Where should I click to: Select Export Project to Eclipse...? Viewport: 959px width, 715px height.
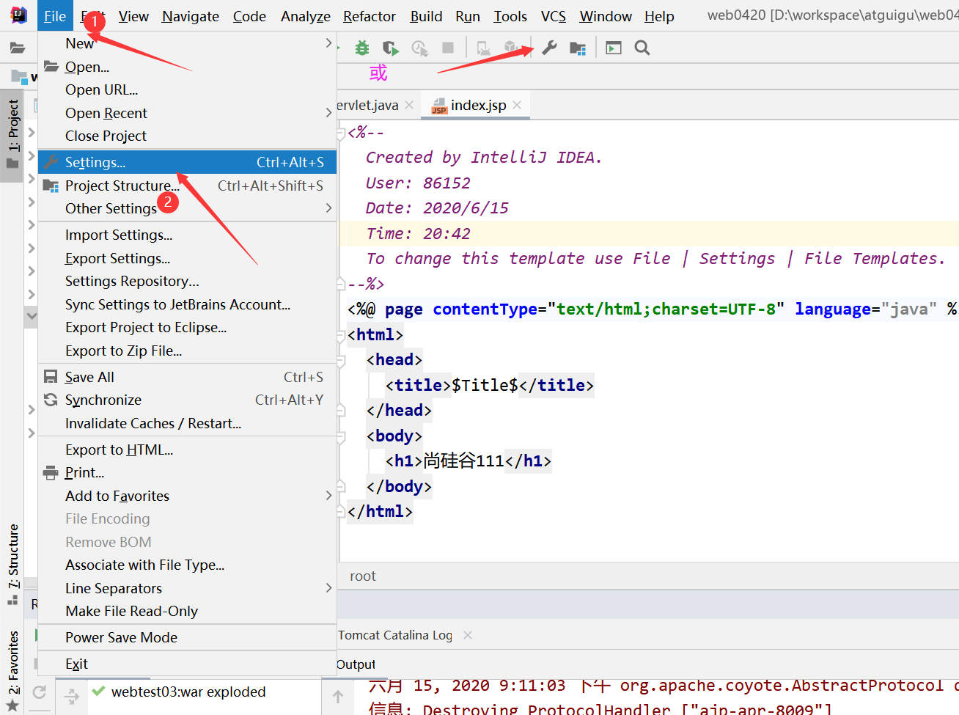click(x=187, y=327)
